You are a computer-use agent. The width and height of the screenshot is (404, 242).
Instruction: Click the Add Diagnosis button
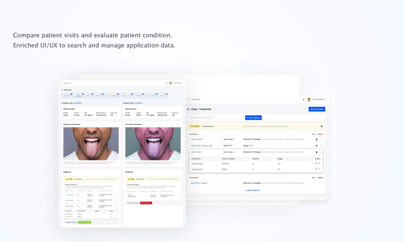(x=253, y=117)
